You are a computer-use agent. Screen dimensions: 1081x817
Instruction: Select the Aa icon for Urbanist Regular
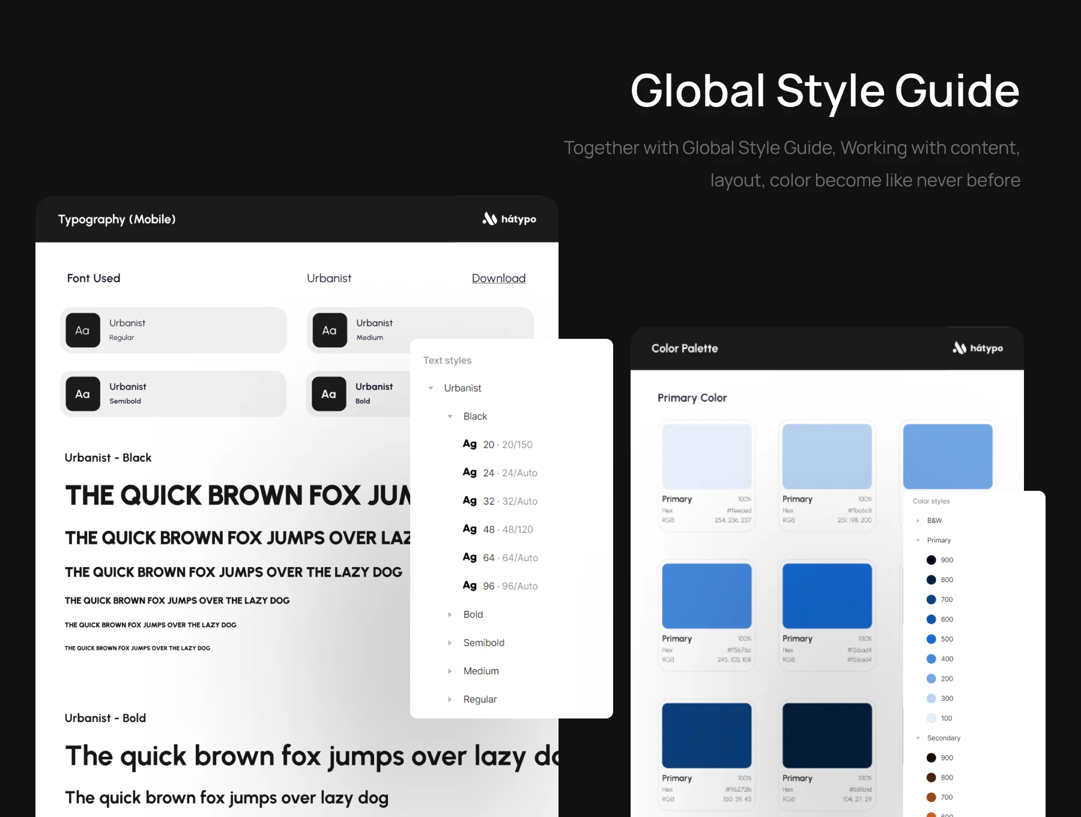(x=83, y=330)
